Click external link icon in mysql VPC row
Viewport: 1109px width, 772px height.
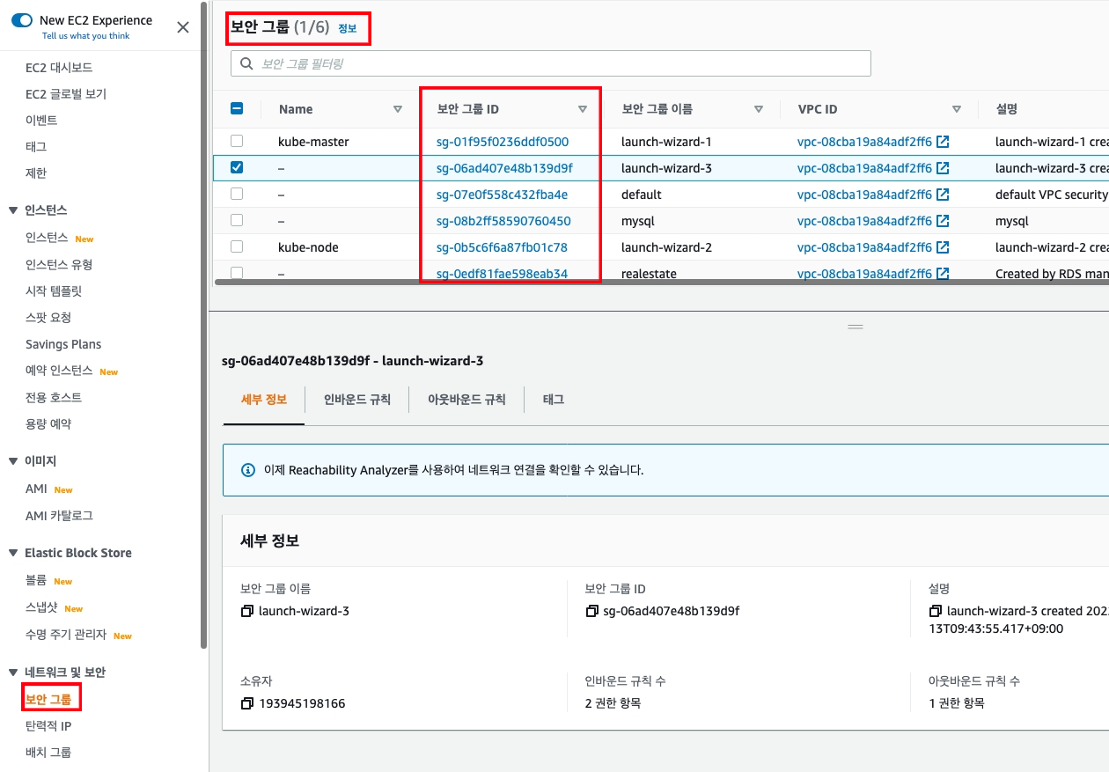click(943, 221)
